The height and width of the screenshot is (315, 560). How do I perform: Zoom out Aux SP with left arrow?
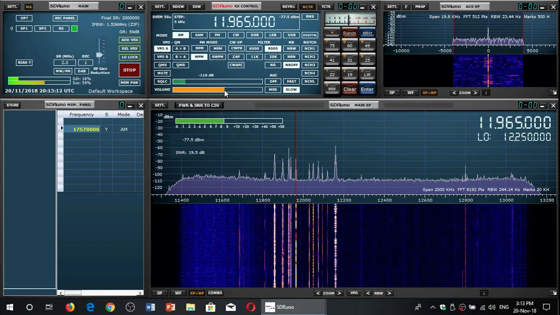tap(454, 93)
